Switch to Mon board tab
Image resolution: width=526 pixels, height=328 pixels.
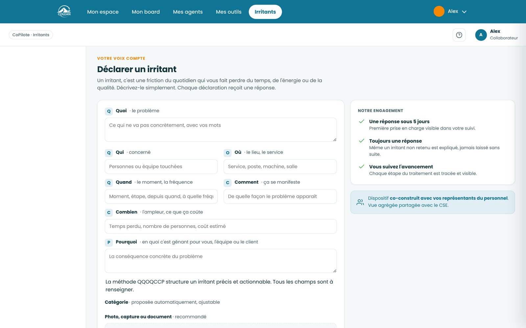coord(146,12)
